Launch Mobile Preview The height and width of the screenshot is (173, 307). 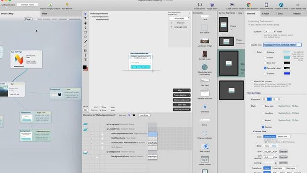coord(266,6)
